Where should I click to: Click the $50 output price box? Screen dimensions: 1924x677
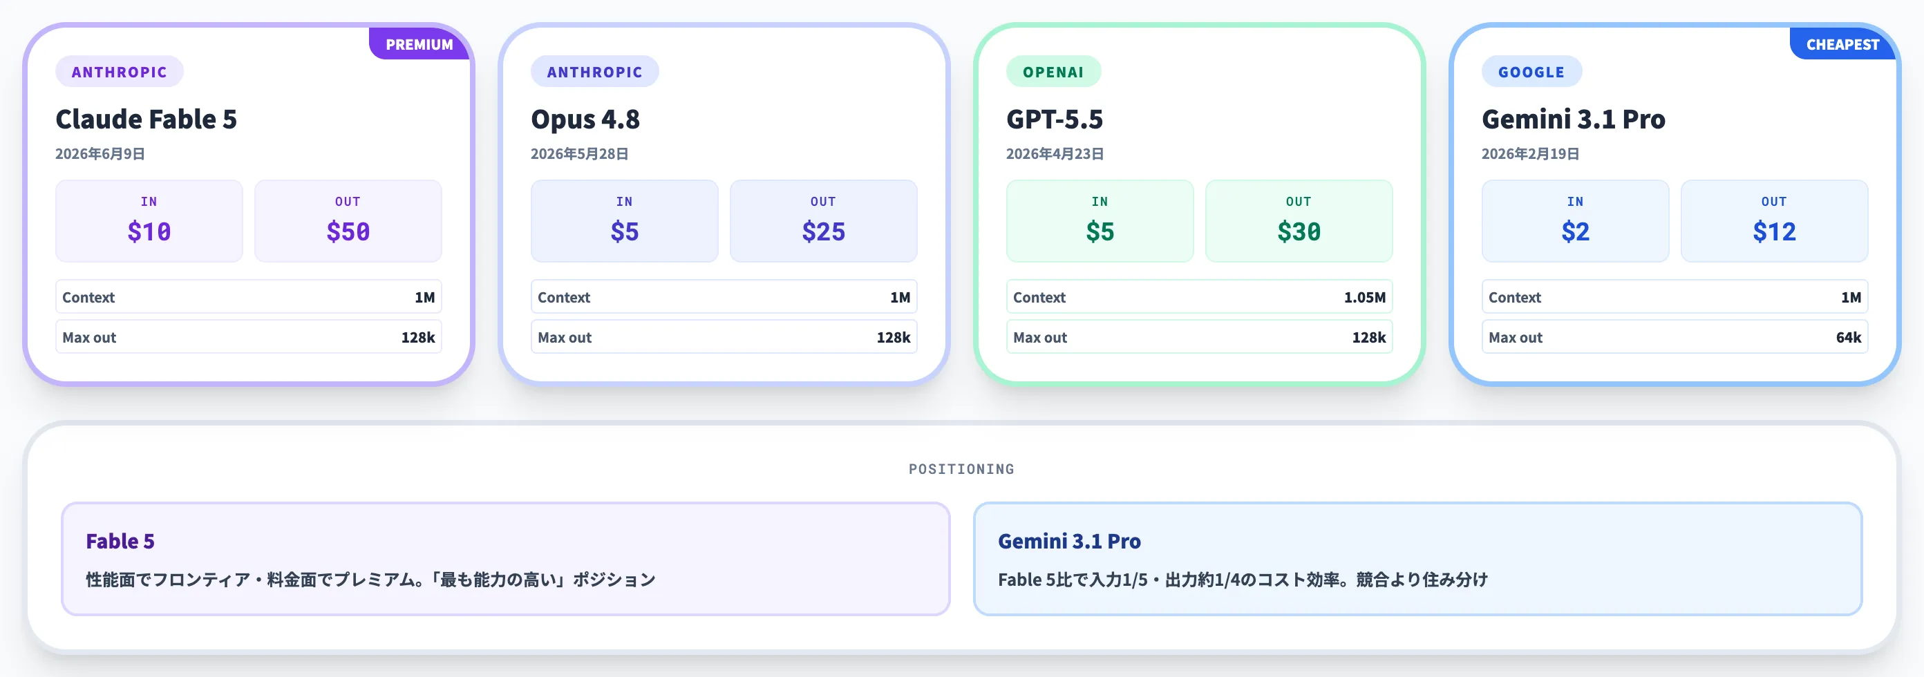[348, 221]
